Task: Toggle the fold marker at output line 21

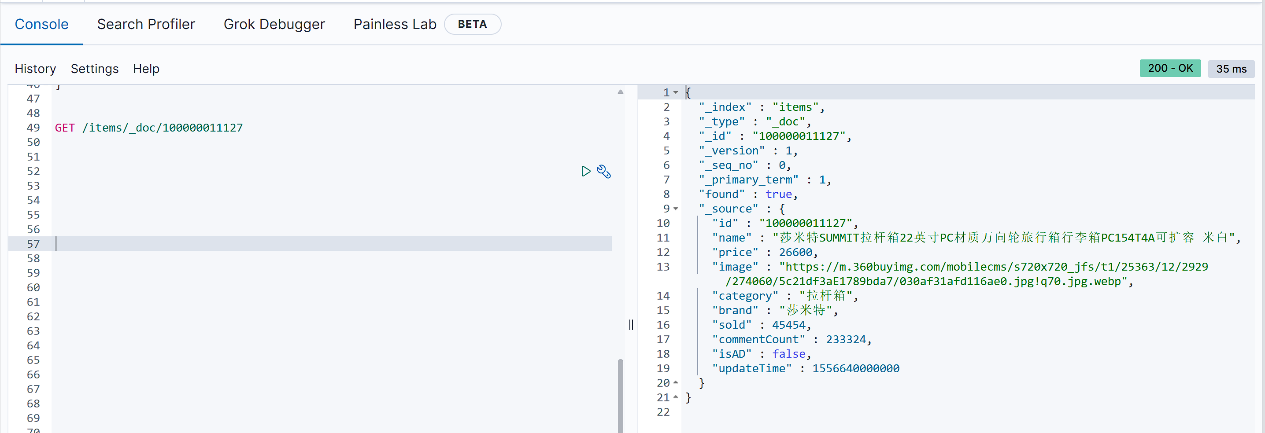Action: point(676,397)
